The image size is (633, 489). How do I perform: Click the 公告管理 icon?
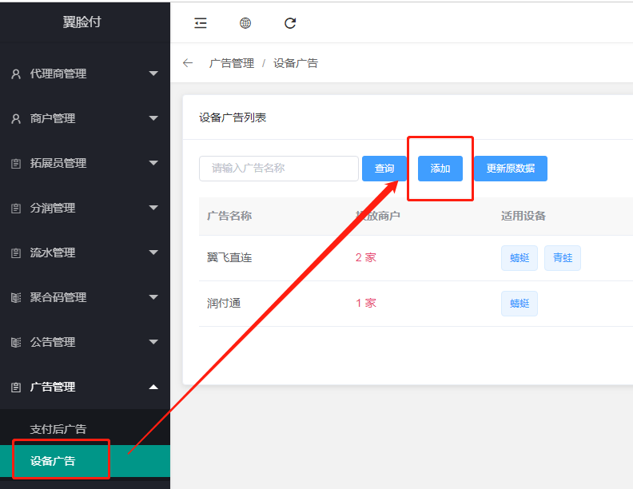16,343
